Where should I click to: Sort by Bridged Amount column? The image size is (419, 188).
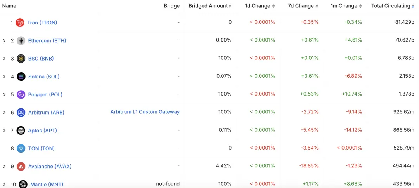[230, 6]
